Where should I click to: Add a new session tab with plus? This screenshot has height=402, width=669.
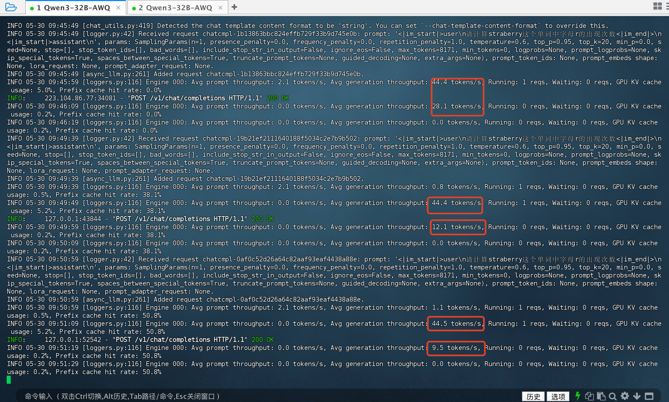pos(235,7)
